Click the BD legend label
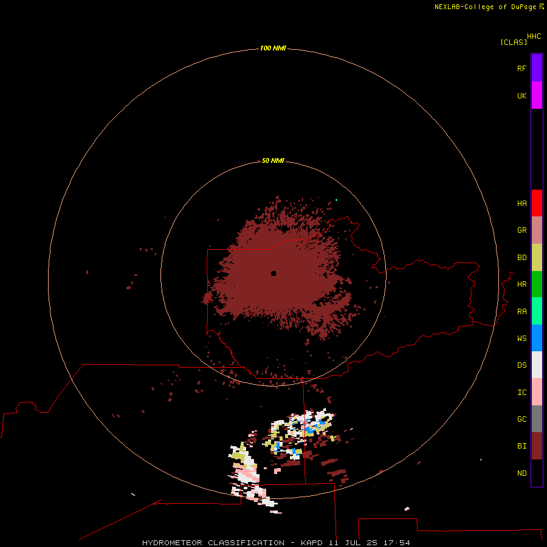Screen dimensions: 547x547 click(522, 258)
